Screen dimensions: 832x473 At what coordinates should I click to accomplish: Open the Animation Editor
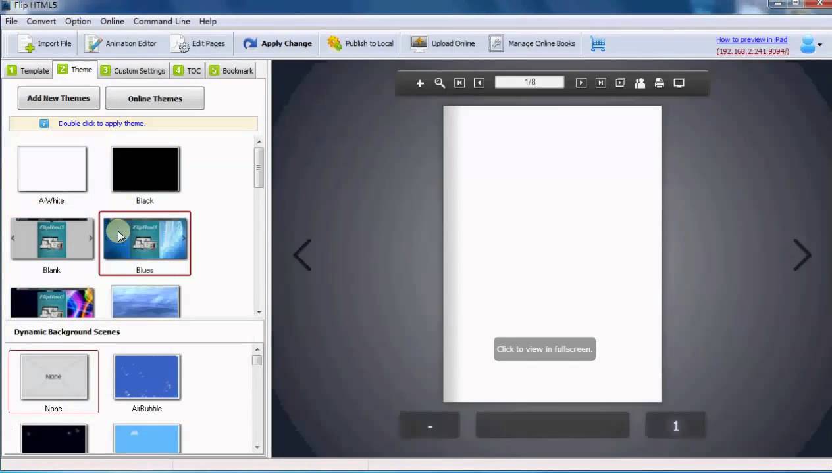click(121, 43)
